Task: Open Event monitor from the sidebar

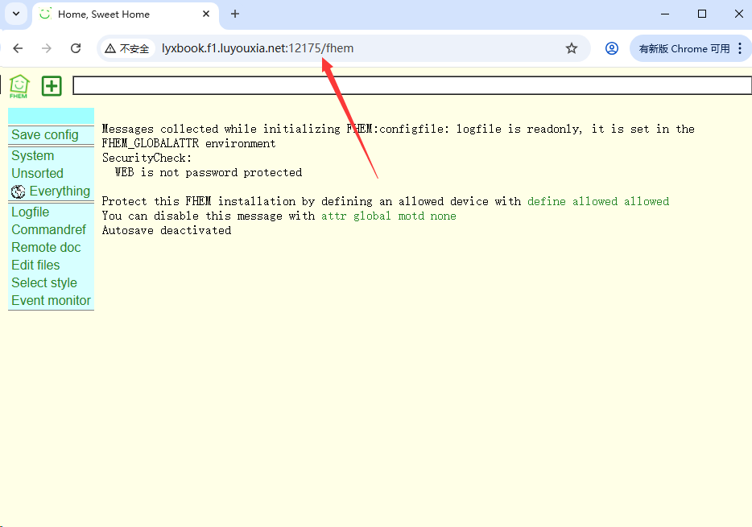Action: click(x=51, y=301)
